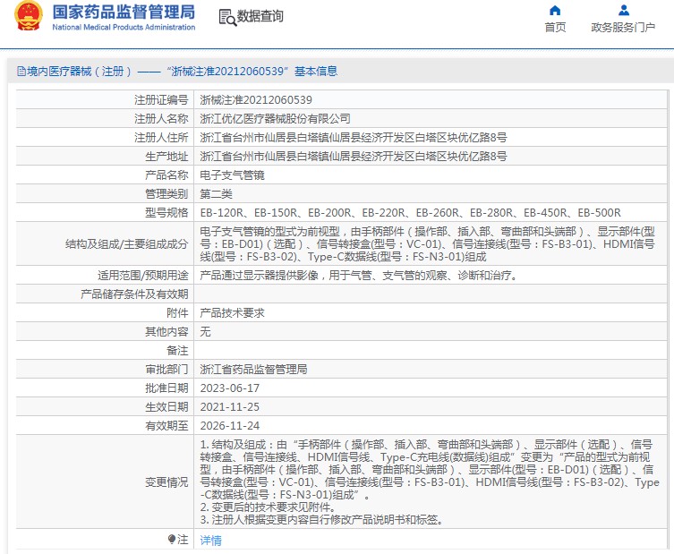The image size is (674, 554).
Task: Click the 政务服务门户 person icon
Action: tap(623, 11)
